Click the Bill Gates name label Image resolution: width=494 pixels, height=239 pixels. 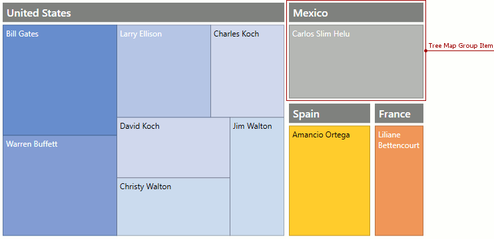(23, 34)
